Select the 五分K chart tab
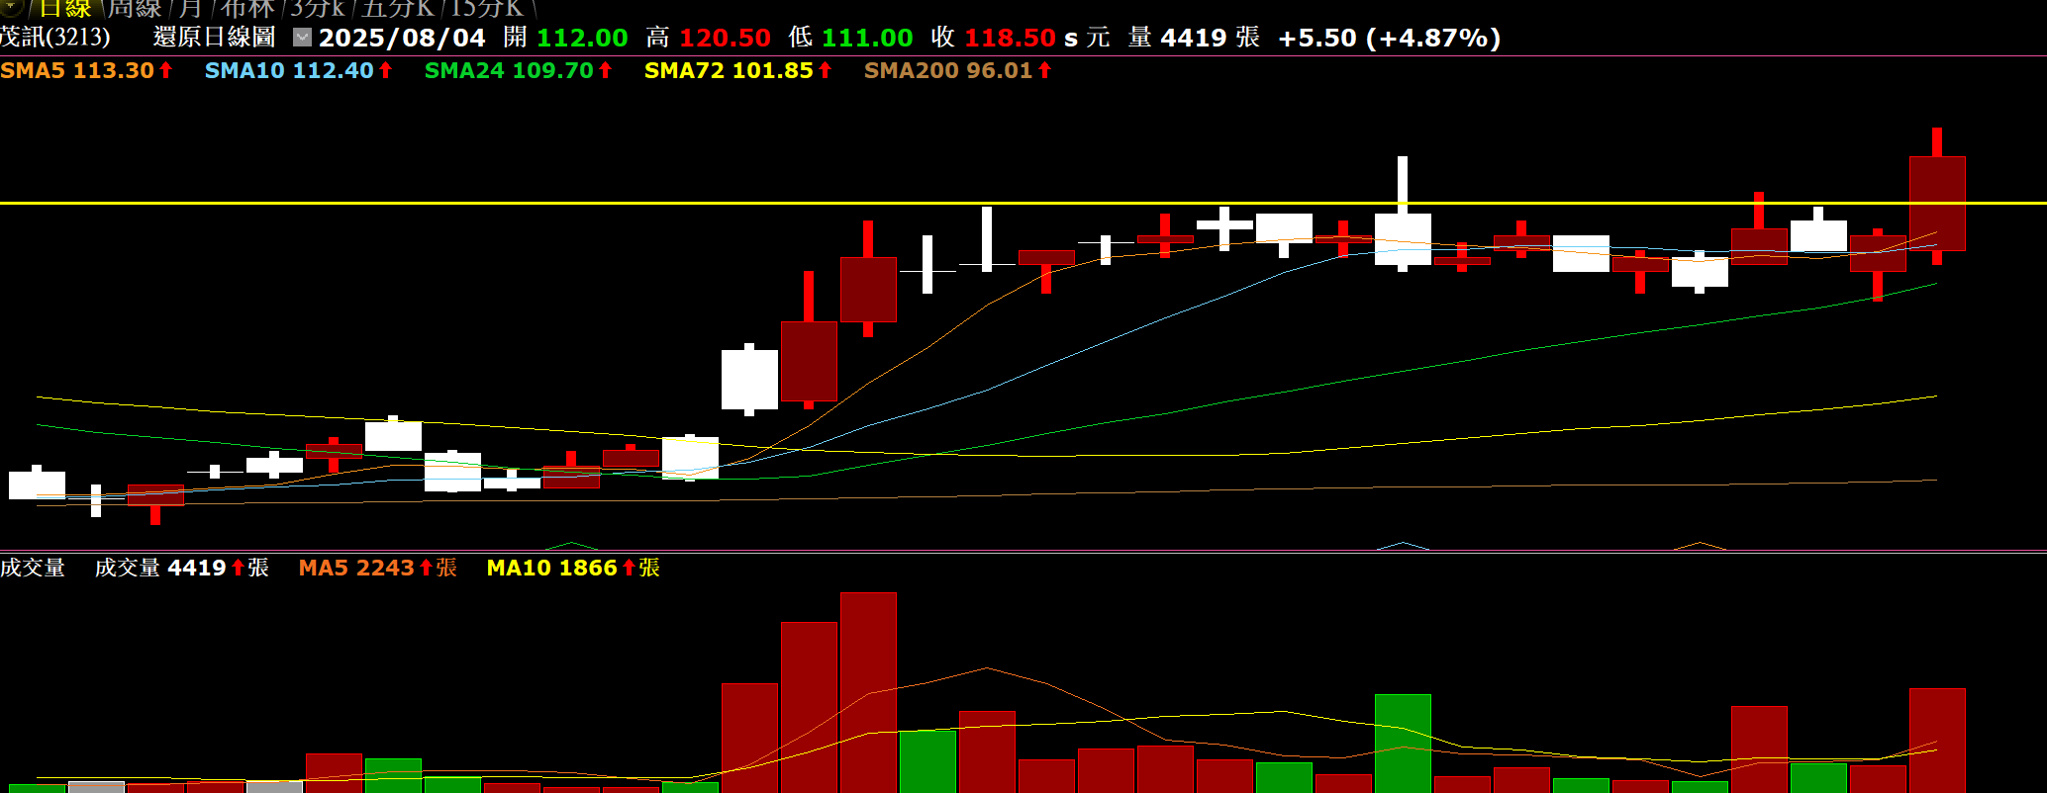The image size is (2047, 793). pos(398,8)
